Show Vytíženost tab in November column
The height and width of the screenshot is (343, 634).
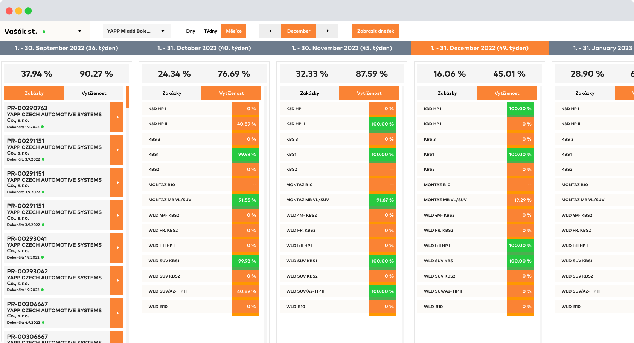point(369,93)
